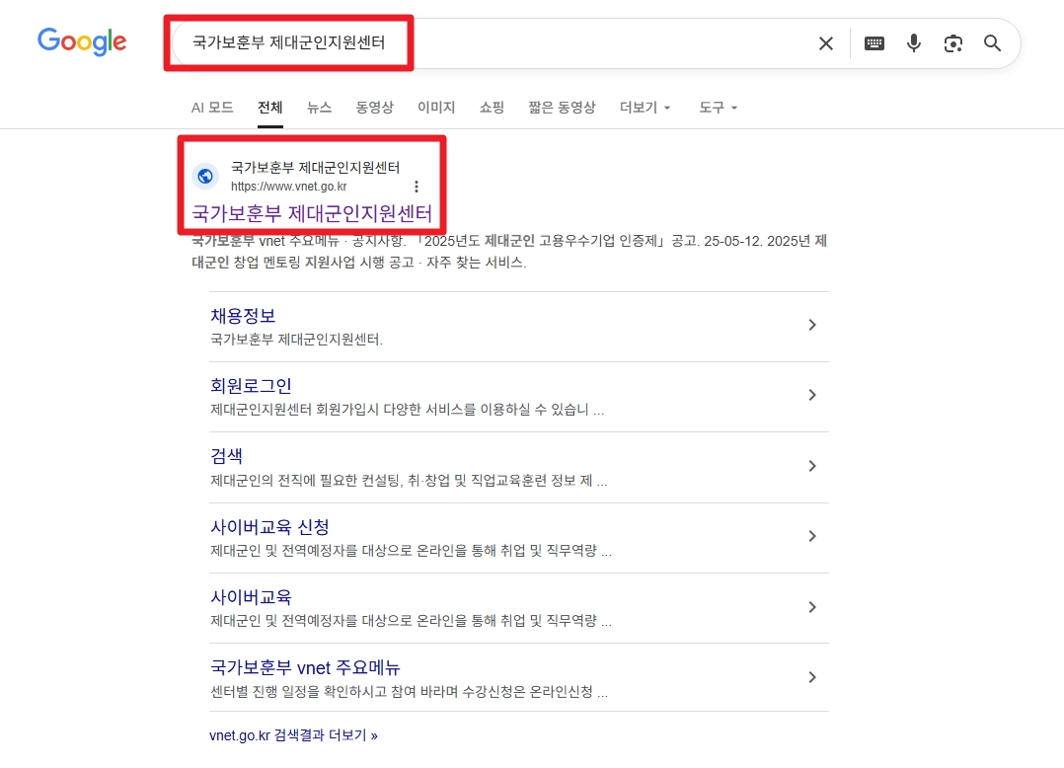
Task: Select the AI 모드 tab
Action: point(212,108)
